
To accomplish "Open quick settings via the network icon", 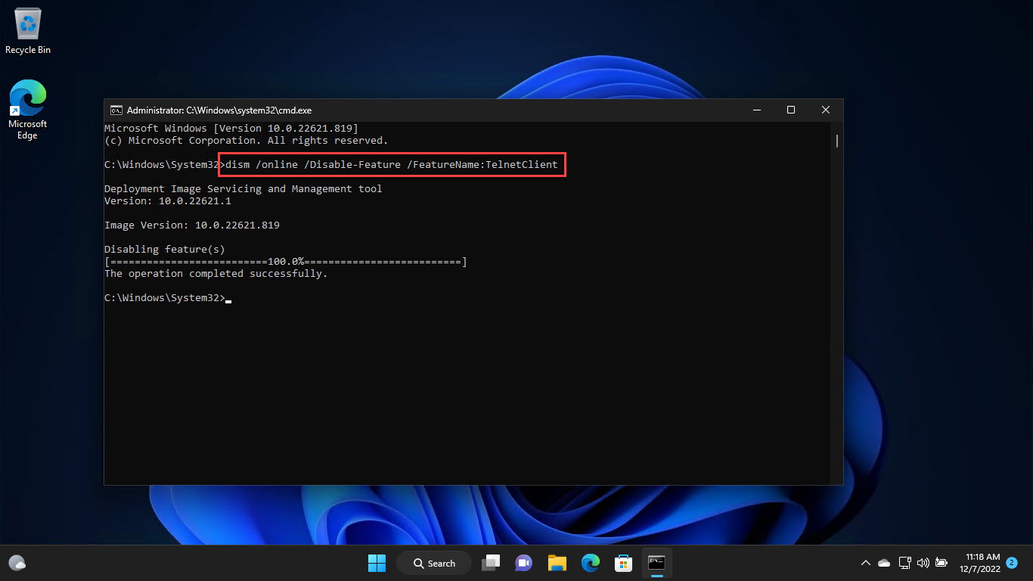I will click(x=904, y=563).
